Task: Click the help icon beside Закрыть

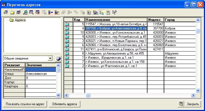Action: pos(181,104)
